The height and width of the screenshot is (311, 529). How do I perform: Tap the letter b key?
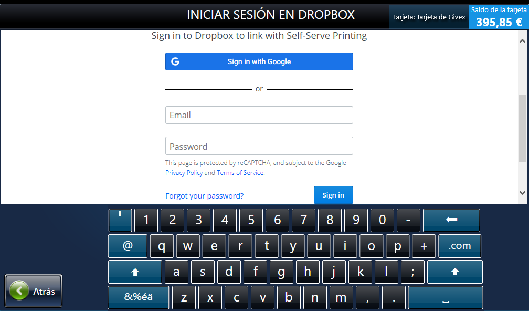(289, 298)
